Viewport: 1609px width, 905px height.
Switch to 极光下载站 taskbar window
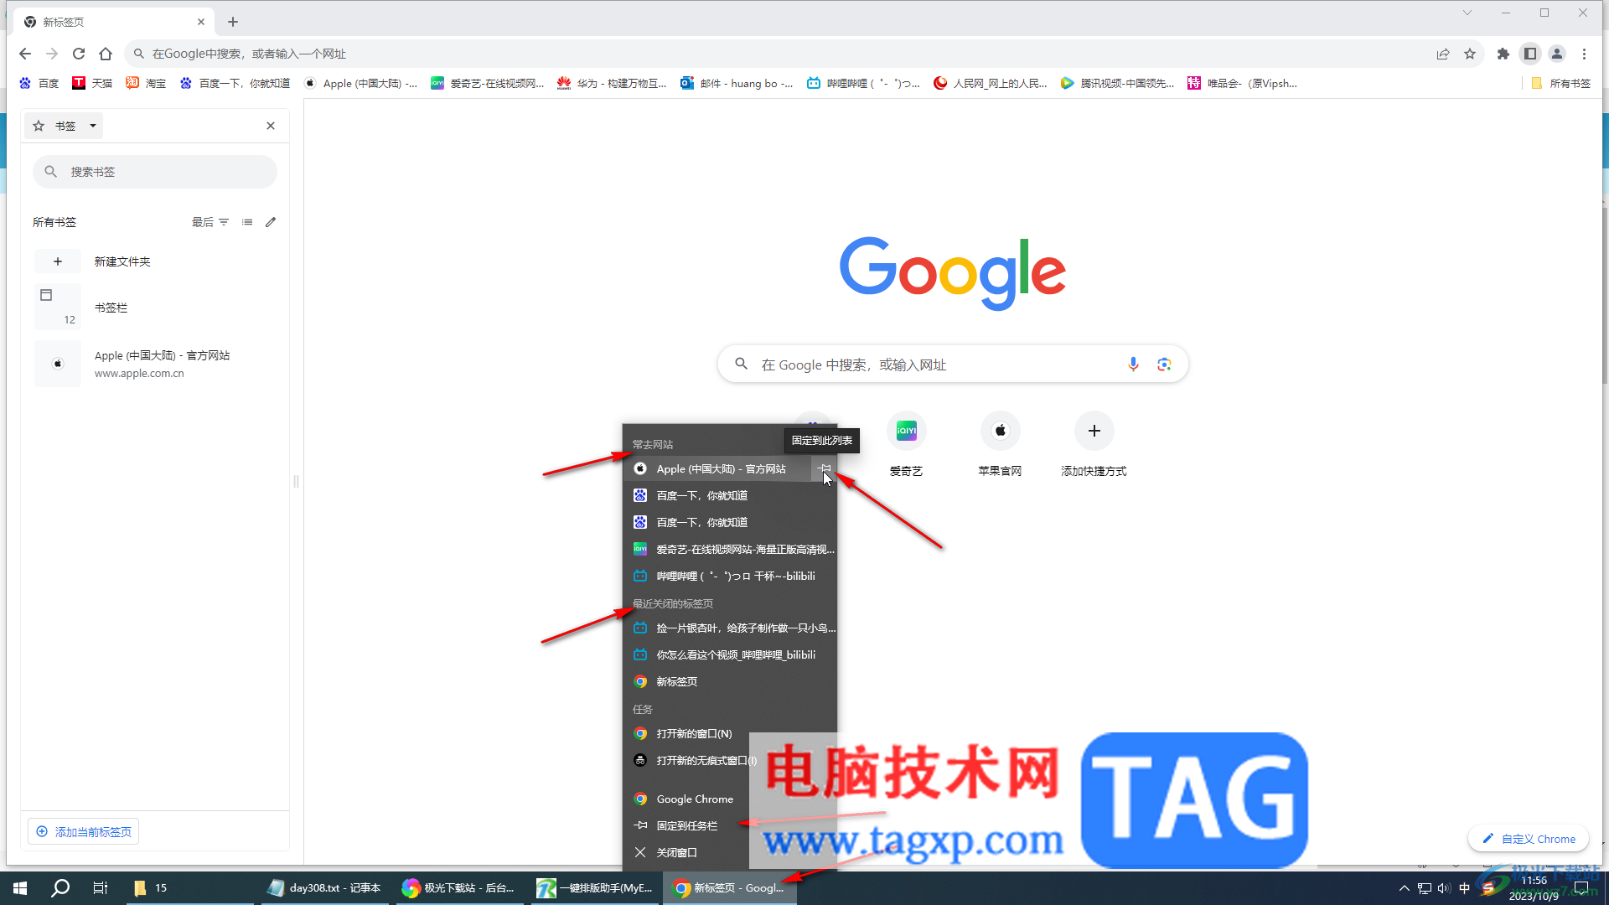(x=459, y=888)
